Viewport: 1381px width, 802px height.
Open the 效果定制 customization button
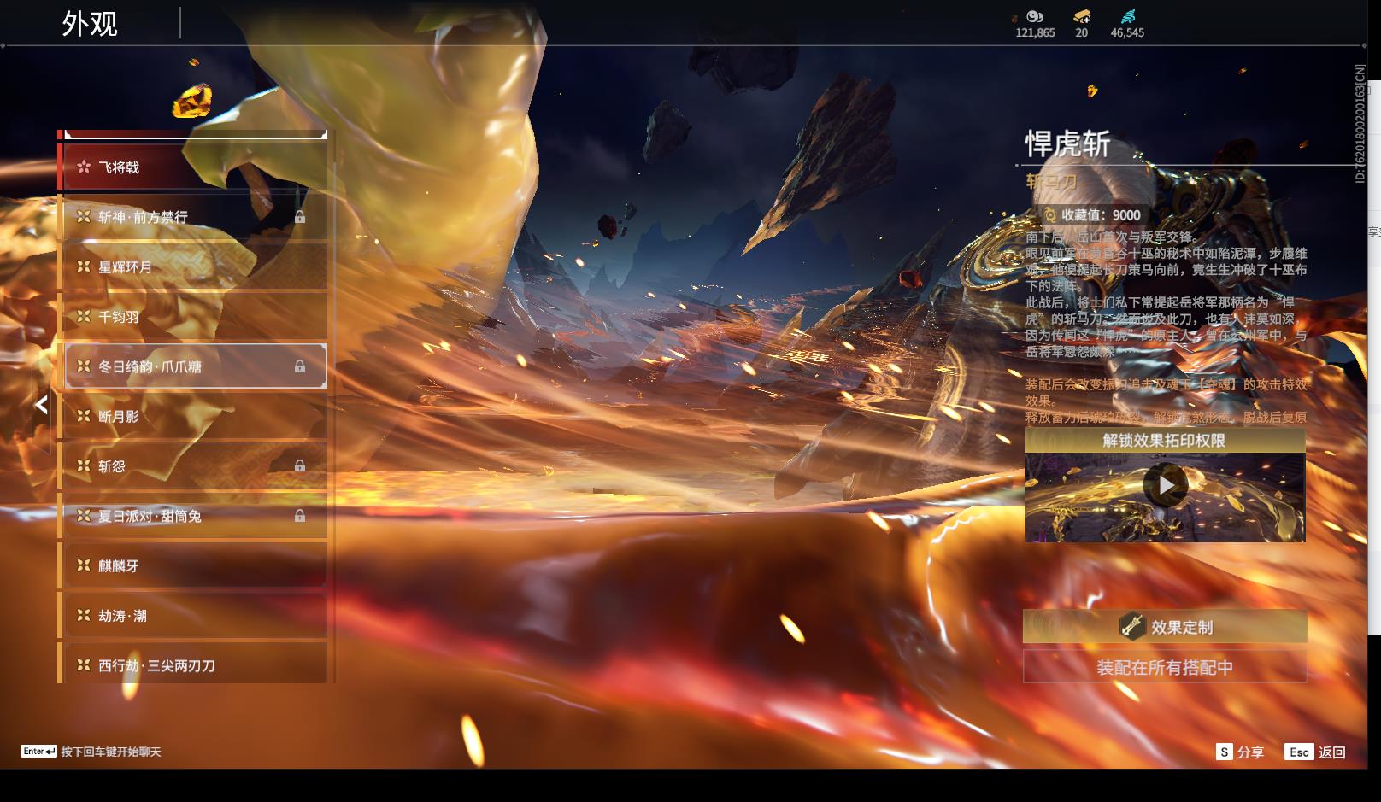(1165, 627)
